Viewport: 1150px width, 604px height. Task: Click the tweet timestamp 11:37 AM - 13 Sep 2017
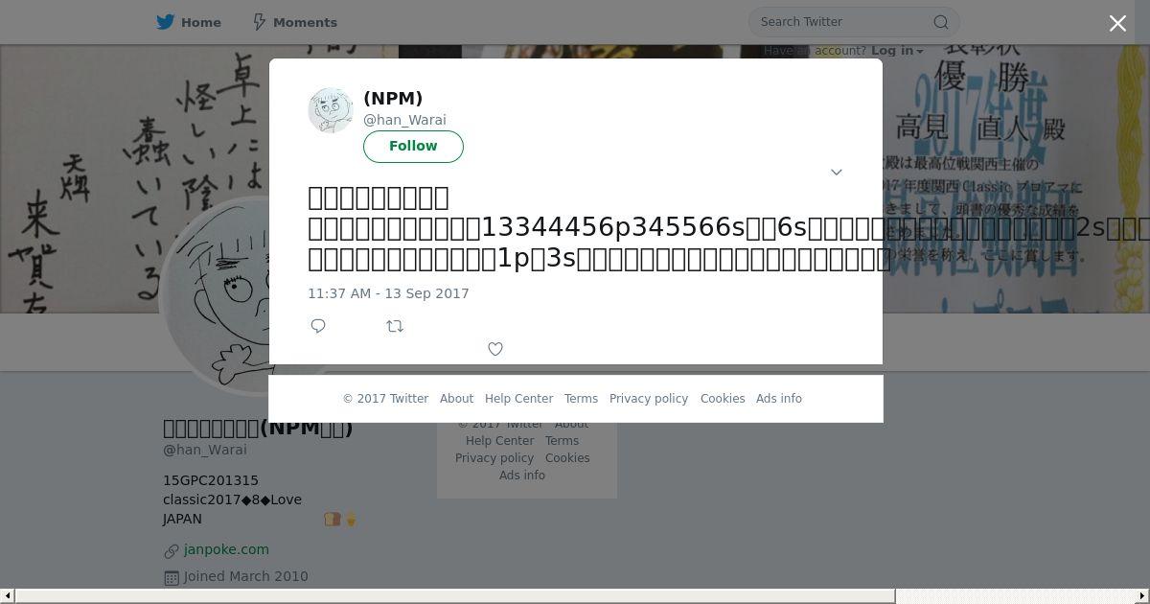388,293
